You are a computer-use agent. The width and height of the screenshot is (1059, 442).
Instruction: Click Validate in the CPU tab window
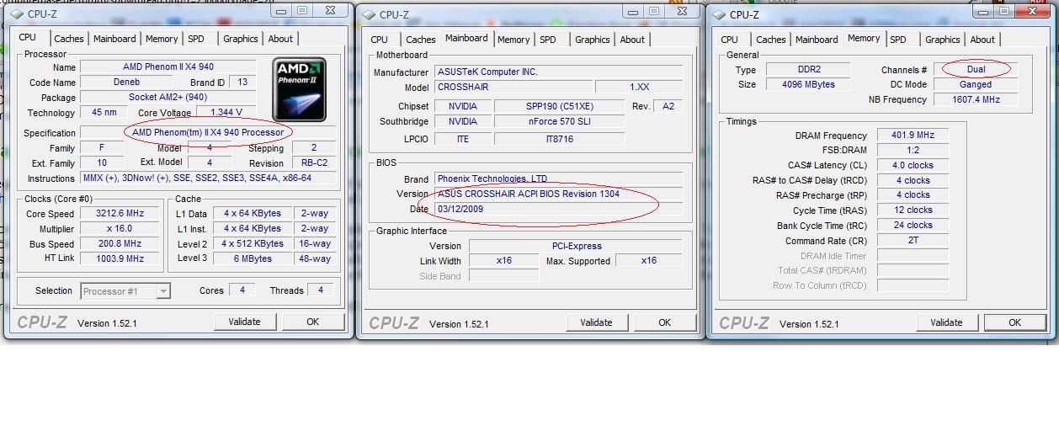click(244, 322)
